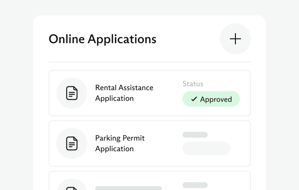Click Parking Permit small gray label placeholder
Image resolution: width=299 pixels, height=190 pixels.
[x=195, y=135]
